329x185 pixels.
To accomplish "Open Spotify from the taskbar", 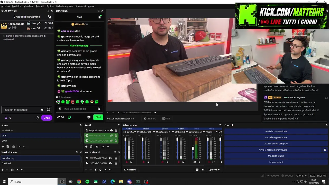I will coord(87,182).
